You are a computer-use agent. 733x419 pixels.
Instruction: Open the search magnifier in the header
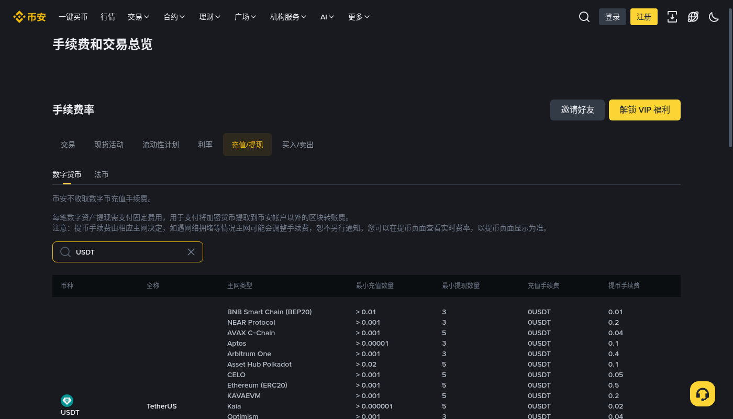(584, 17)
